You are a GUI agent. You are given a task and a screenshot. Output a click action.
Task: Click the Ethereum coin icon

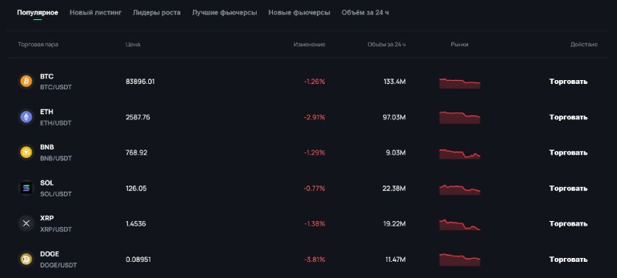pyautogui.click(x=26, y=117)
